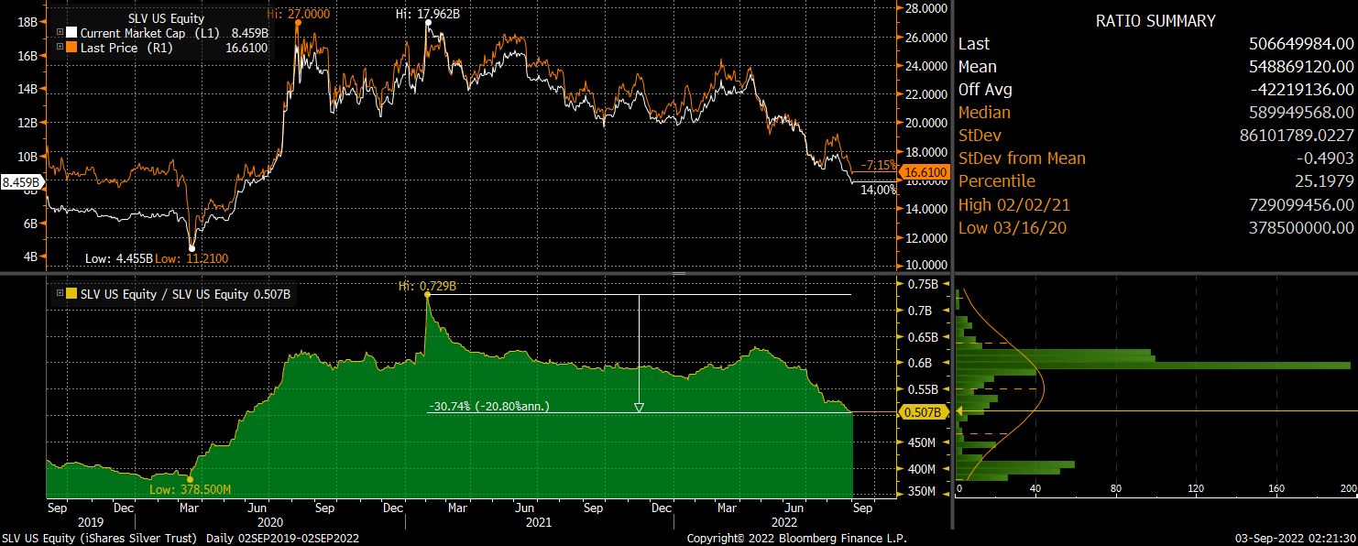Toggle visibility of the Last Price series

click(71, 47)
